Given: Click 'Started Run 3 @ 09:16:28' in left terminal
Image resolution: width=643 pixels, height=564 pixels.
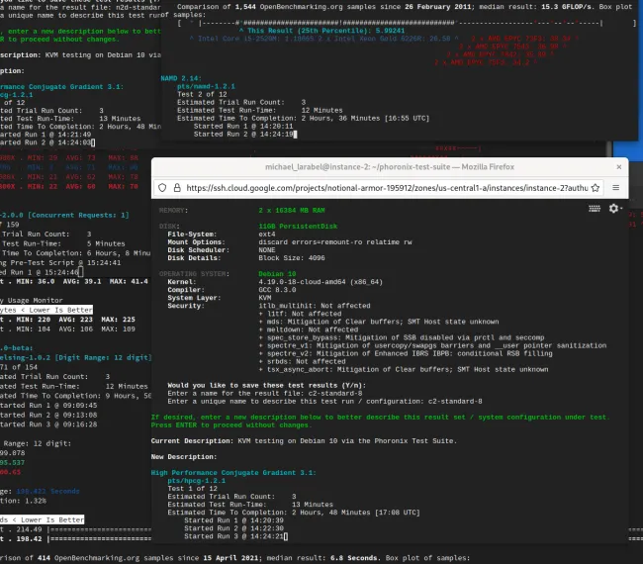Looking at the screenshot, I should (x=48, y=424).
